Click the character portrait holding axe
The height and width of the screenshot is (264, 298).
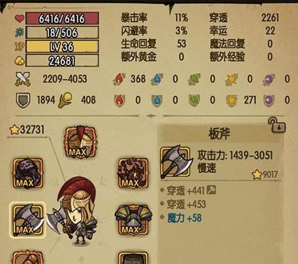click(x=74, y=212)
